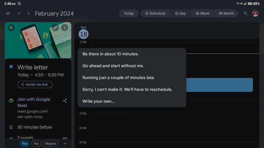The image size is (264, 148).
Task: Share the Google Meet link icon
Action: click(x=65, y=100)
